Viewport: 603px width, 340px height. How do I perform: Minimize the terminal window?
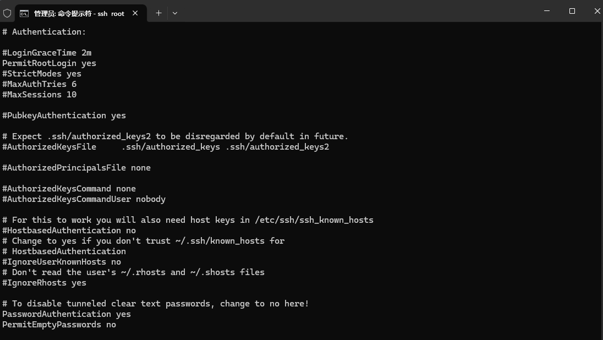[547, 11]
